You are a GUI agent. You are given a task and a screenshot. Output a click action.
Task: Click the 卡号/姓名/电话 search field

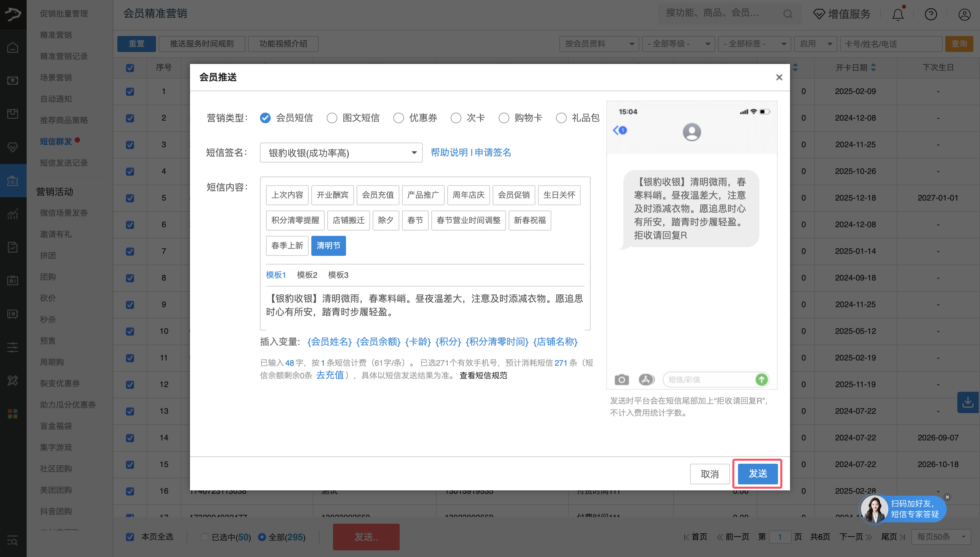coord(890,44)
